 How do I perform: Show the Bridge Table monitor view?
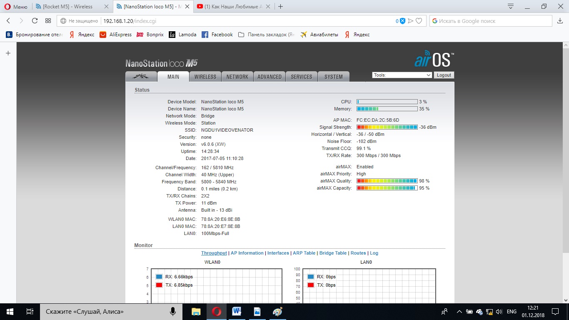click(x=333, y=253)
